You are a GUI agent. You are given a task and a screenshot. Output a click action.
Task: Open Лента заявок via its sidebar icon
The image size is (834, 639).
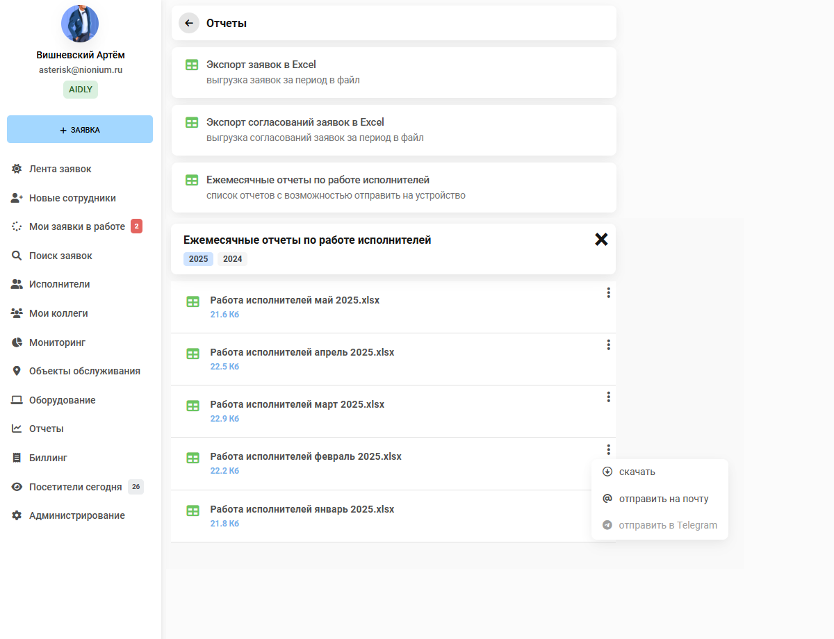click(17, 169)
